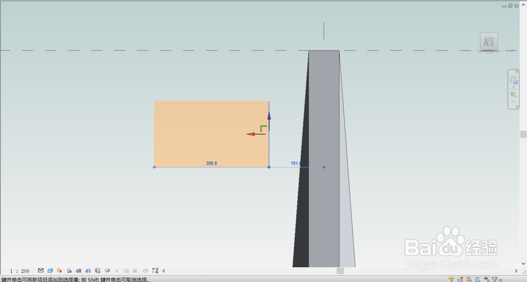Toggle select elements by face icon

tap(477, 279)
